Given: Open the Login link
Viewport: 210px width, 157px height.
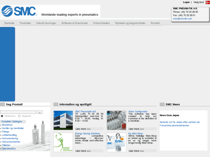Looking at the screenshot, I should click(186, 2).
